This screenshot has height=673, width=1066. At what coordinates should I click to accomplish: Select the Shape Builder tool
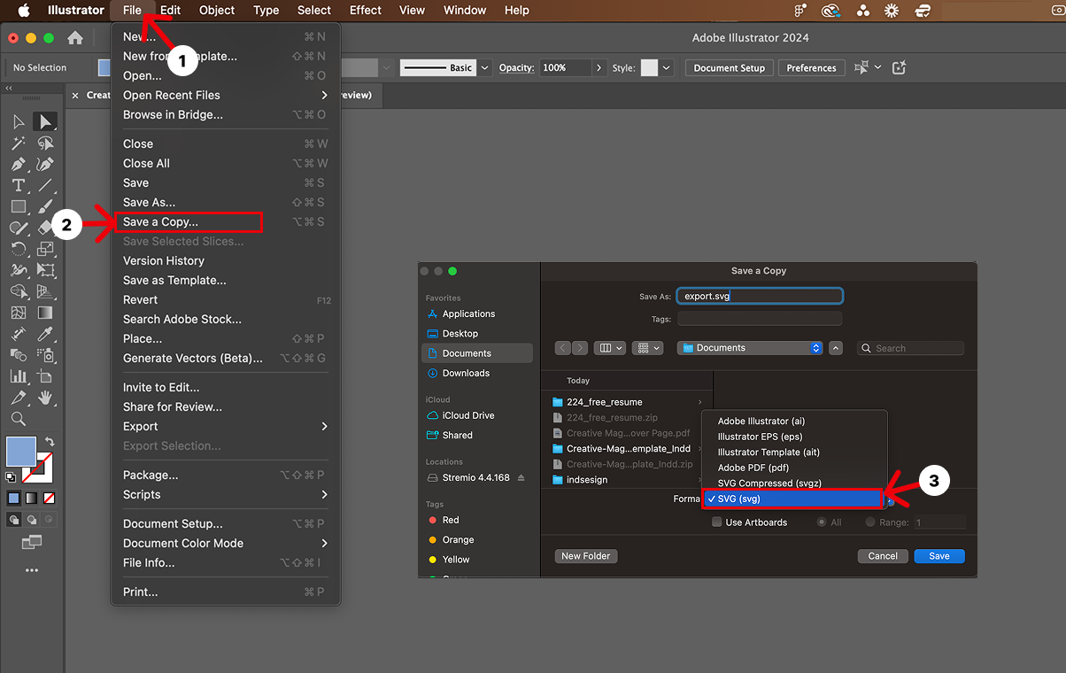click(x=19, y=291)
